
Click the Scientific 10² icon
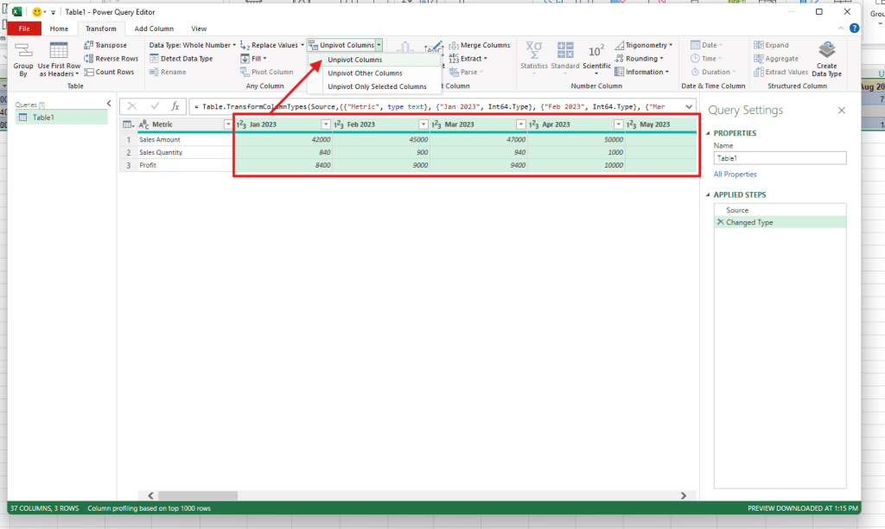pyautogui.click(x=596, y=52)
